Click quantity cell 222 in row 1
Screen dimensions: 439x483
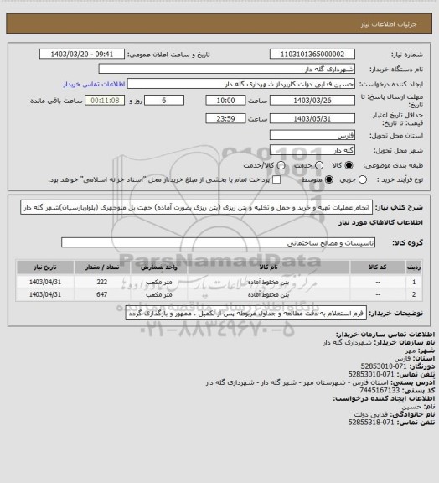pyautogui.click(x=102, y=282)
